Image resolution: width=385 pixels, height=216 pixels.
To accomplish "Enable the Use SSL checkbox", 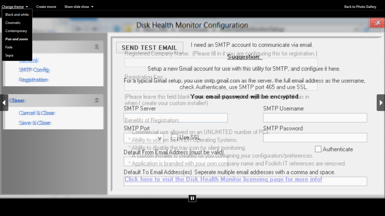I will 175,137.
